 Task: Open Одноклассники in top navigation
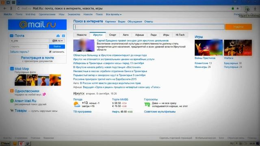click(x=47, y=15)
